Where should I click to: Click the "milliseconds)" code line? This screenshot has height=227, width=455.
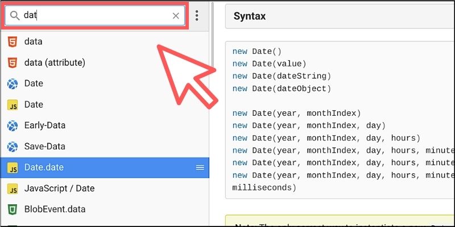[264, 188]
